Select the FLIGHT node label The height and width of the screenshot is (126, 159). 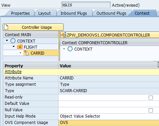click(x=31, y=47)
